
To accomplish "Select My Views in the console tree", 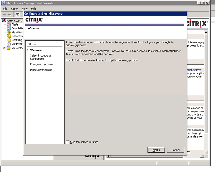I will coord(17,32).
